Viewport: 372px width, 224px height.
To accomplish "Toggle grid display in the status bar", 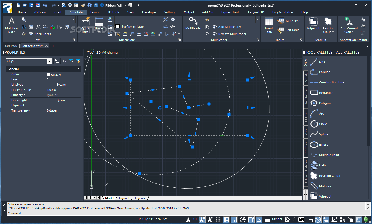I will coord(226,219).
